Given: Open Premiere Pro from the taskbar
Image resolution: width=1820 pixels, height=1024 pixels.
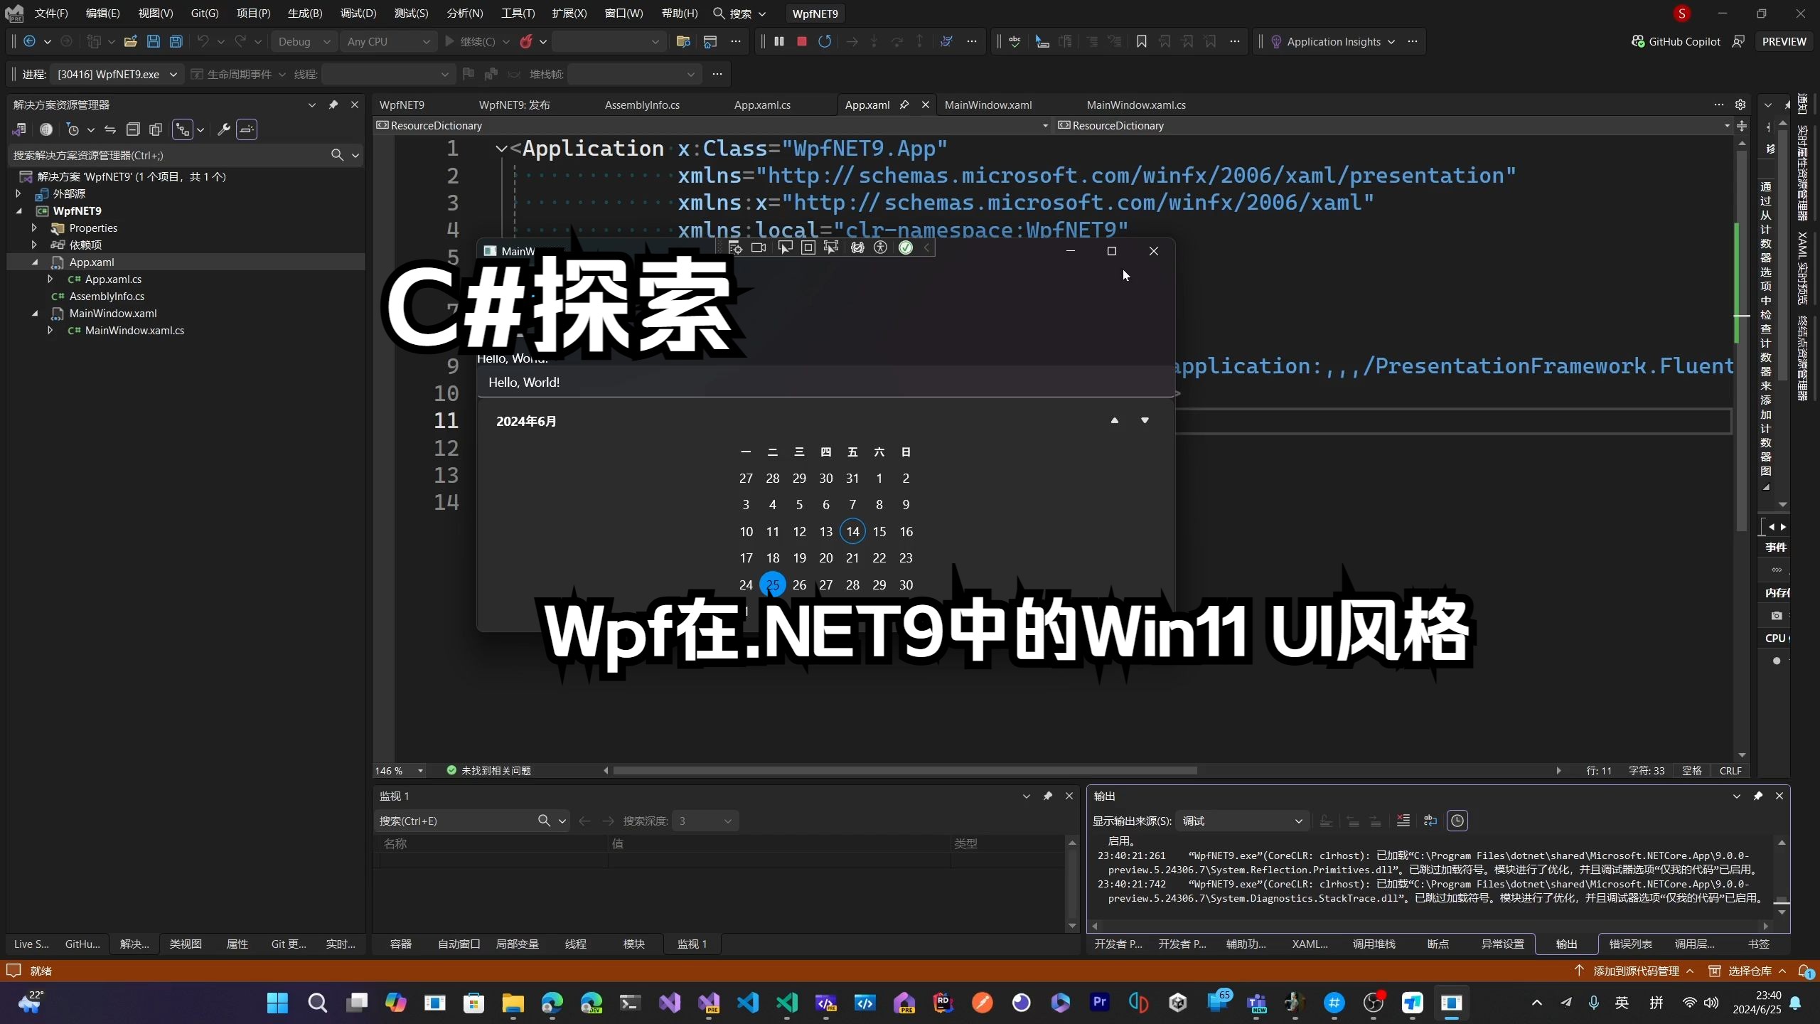Looking at the screenshot, I should [x=1099, y=1003].
